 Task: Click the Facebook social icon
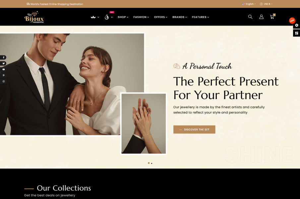pos(3,57)
